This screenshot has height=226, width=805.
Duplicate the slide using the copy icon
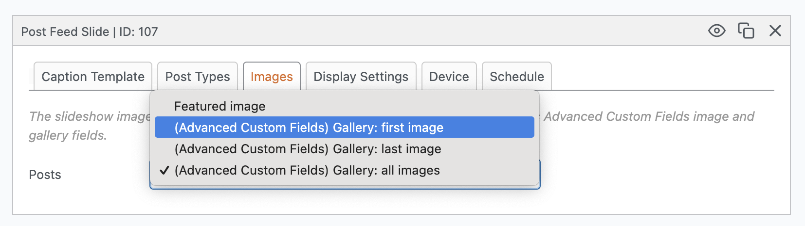746,31
